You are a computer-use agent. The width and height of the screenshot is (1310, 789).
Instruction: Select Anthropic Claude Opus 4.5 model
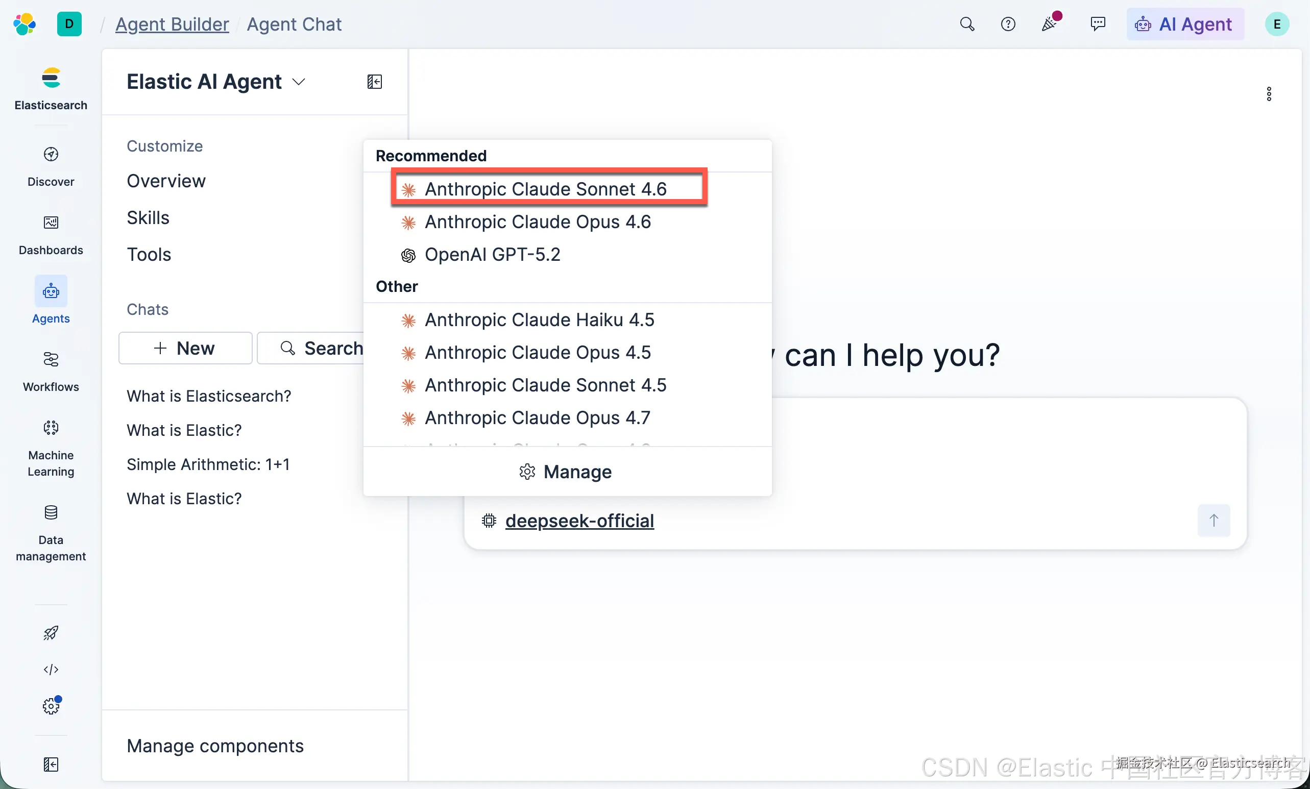coord(567,352)
